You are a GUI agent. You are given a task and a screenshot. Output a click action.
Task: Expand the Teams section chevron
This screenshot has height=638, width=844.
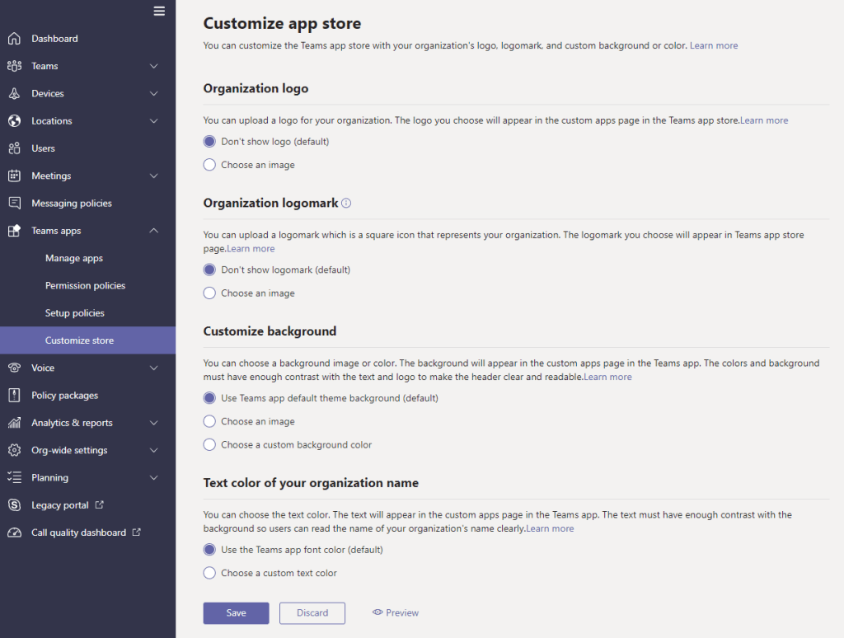tap(154, 66)
